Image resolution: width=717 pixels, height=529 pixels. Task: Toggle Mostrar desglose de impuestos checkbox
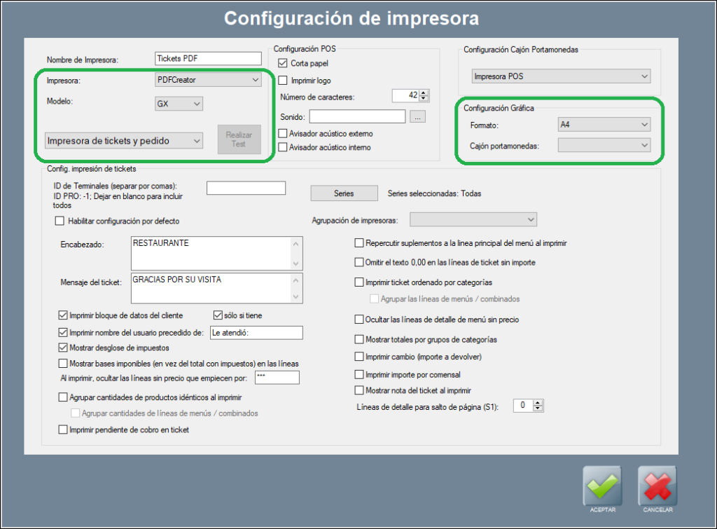pyautogui.click(x=63, y=348)
